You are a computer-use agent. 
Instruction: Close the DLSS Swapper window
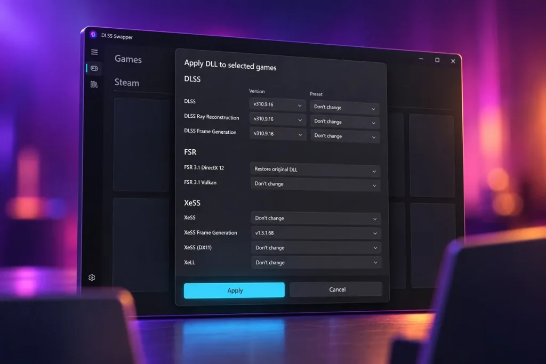pyautogui.click(x=453, y=61)
